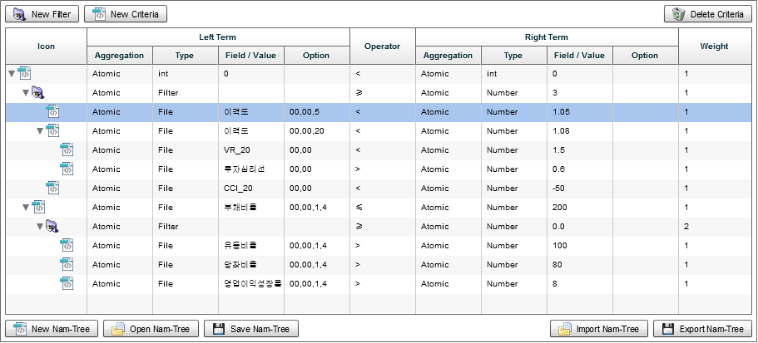758x343 pixels.
Task: Collapse the tree node in the 1.08 row
Action: click(41, 131)
